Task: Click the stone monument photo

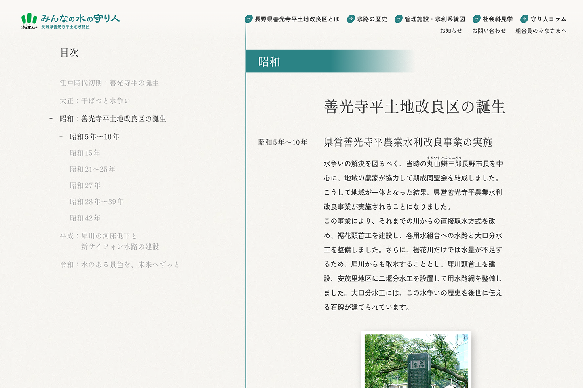Action: click(x=416, y=361)
